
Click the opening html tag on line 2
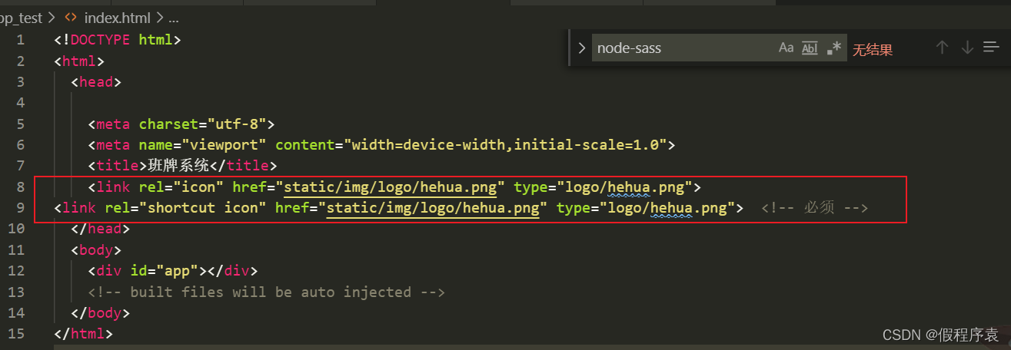pyautogui.click(x=79, y=61)
